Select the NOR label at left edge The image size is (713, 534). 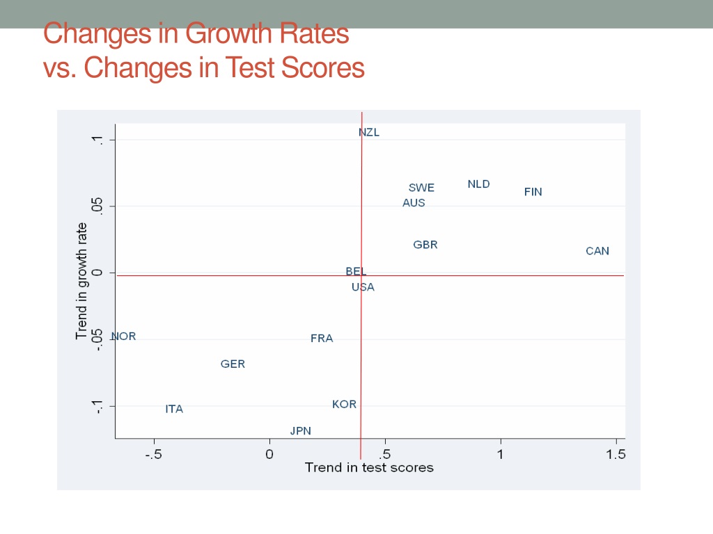click(123, 337)
